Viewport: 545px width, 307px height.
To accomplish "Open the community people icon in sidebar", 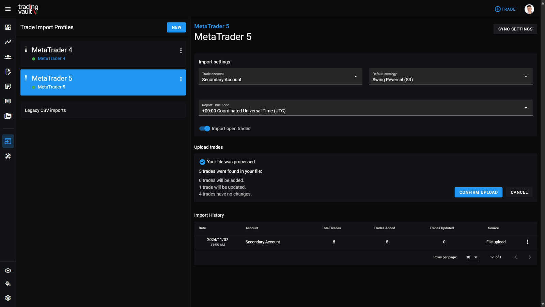I will pyautogui.click(x=8, y=57).
